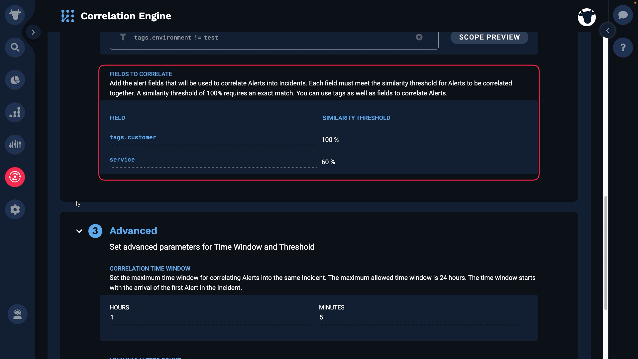
Task: Edit the service field entry
Action: point(213,160)
